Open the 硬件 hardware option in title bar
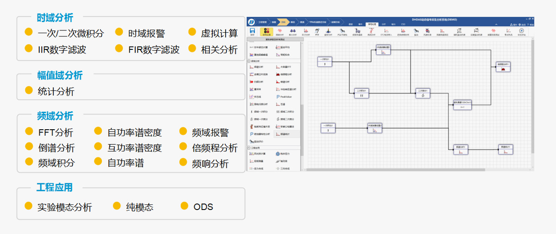Viewport: 556px width, 234px height. click(x=514, y=24)
